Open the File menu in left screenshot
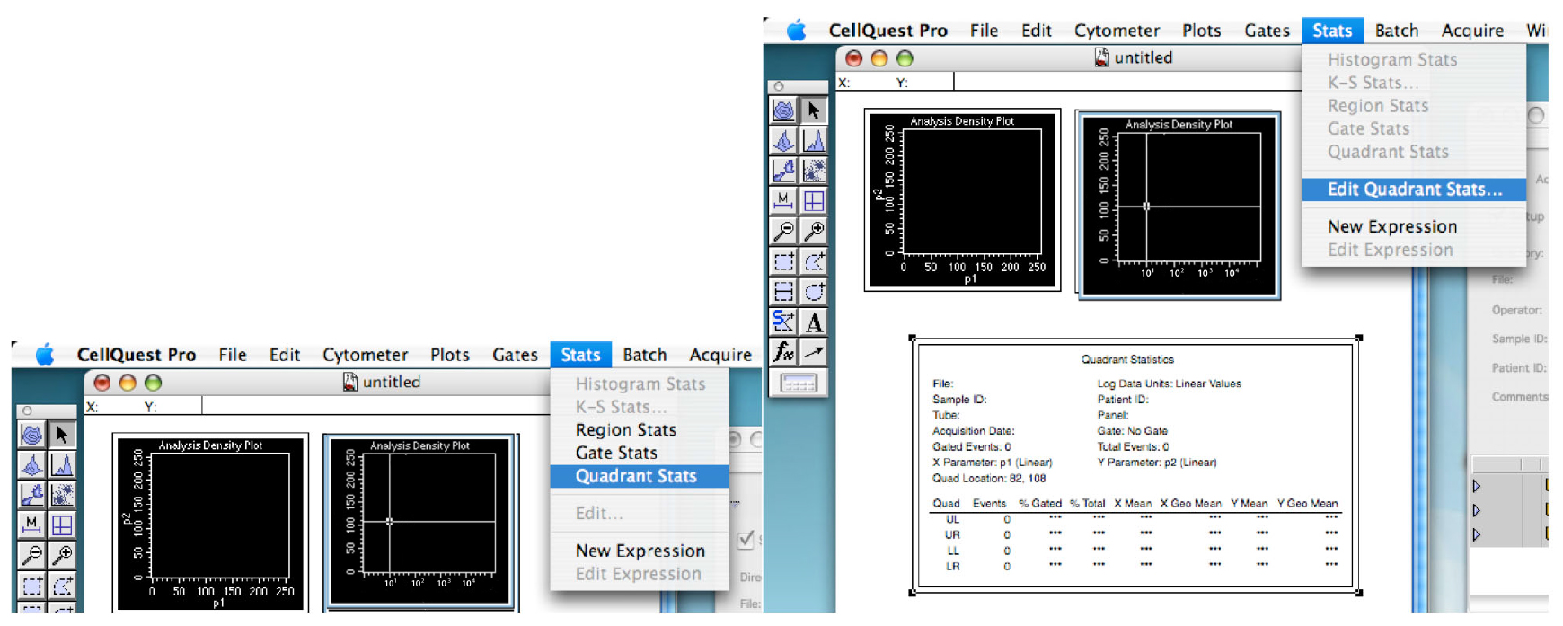Image resolution: width=1563 pixels, height=626 pixels. tap(232, 355)
